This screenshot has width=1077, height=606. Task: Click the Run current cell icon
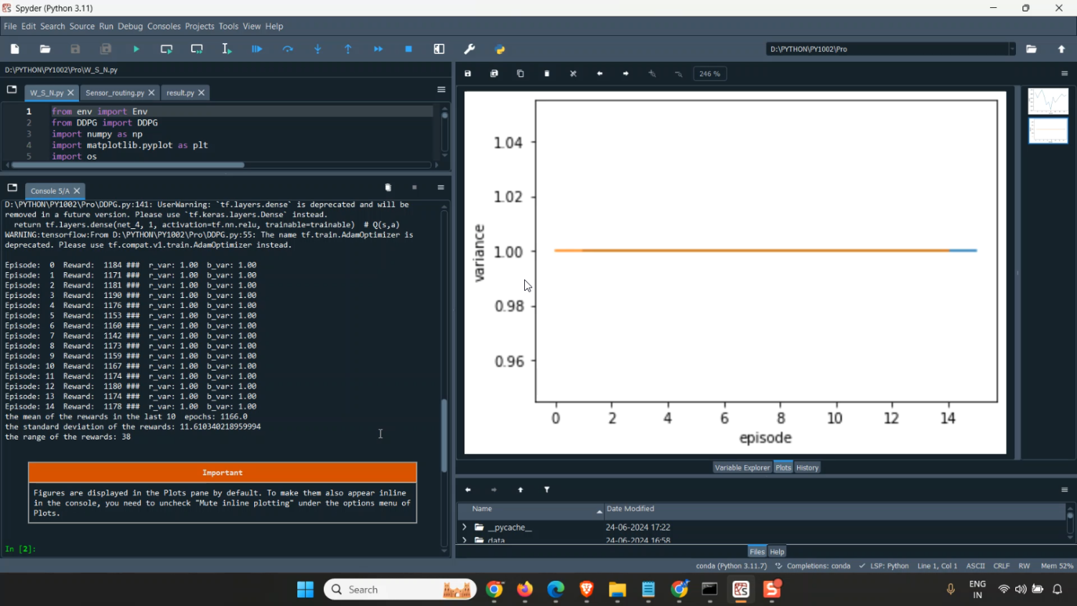point(167,50)
